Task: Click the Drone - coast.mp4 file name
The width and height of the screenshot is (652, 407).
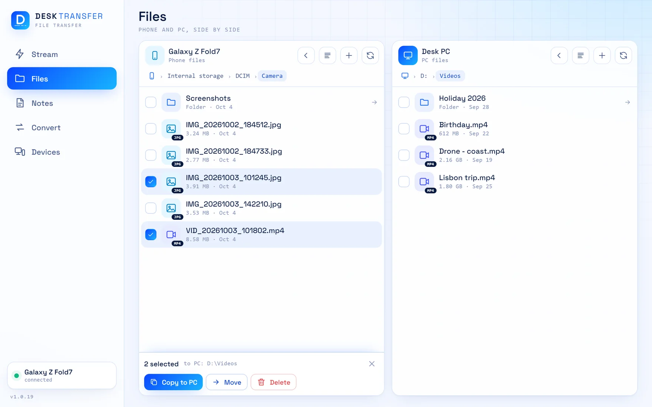Action: pos(472,151)
